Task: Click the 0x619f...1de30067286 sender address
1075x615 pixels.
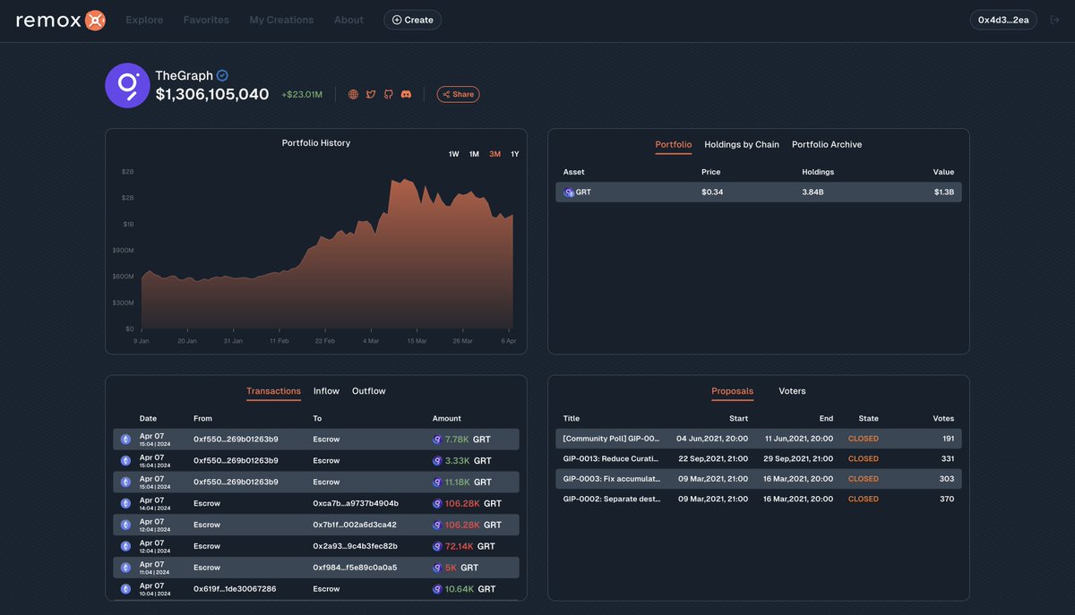Action: [235, 589]
